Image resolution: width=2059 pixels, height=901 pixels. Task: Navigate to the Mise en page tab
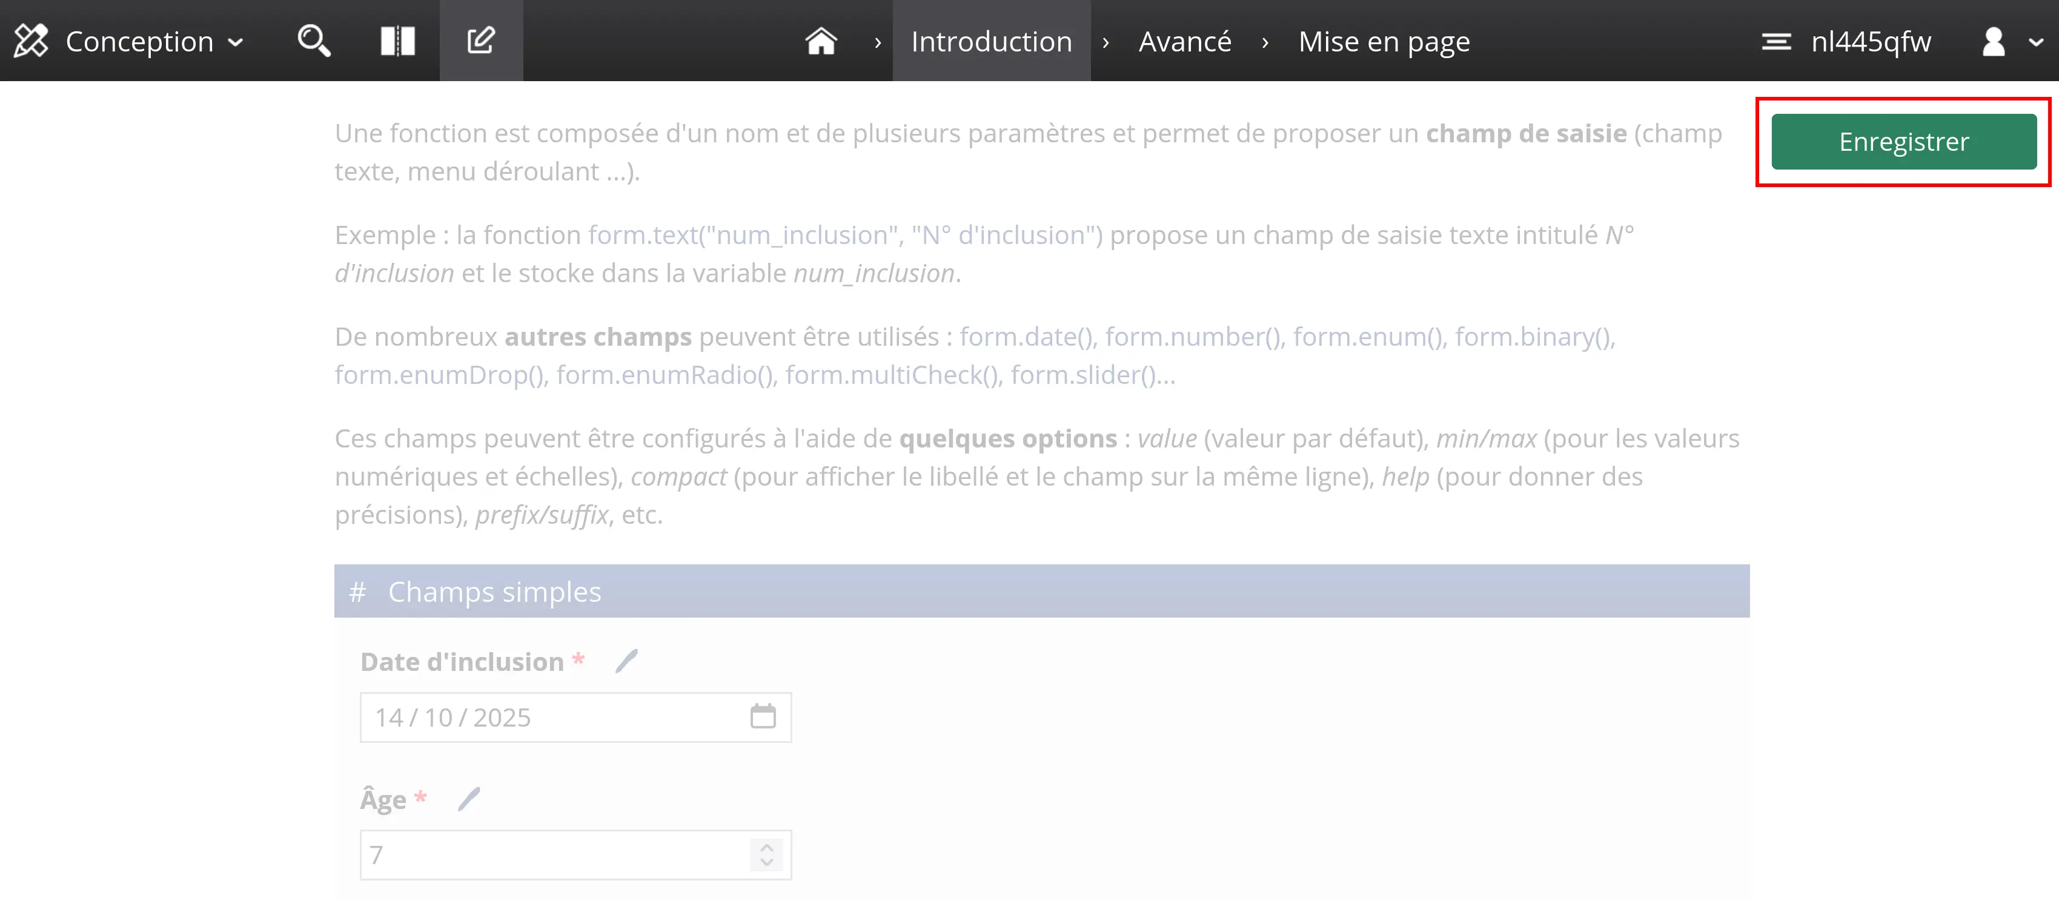click(x=1384, y=41)
